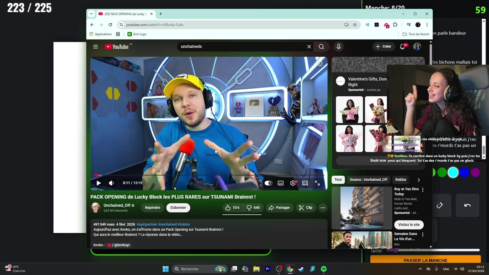Open Premiere Pro from the taskbar
The image size is (489, 275).
click(268, 269)
